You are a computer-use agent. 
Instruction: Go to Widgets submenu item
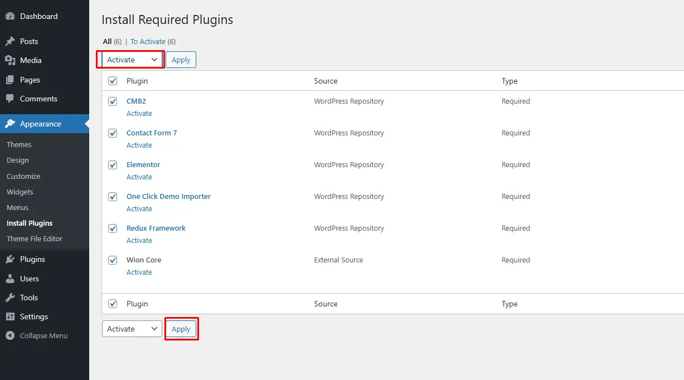[x=20, y=192]
